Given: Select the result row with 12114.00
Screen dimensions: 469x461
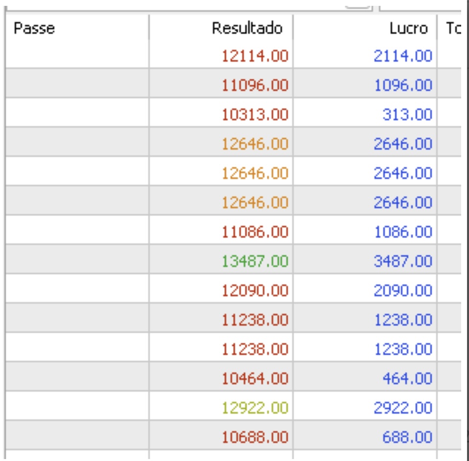Looking at the screenshot, I should click(x=234, y=56).
